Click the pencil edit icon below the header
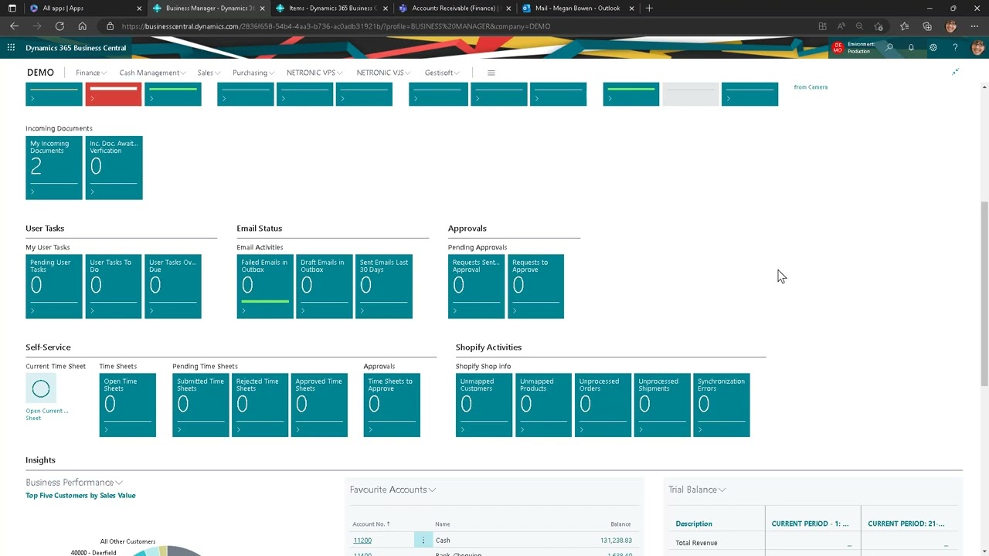 [955, 71]
